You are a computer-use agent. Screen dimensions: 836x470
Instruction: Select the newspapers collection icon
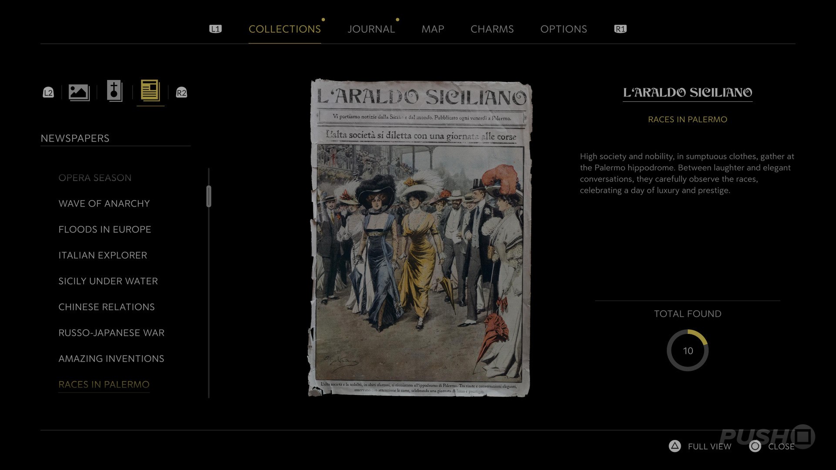click(150, 91)
